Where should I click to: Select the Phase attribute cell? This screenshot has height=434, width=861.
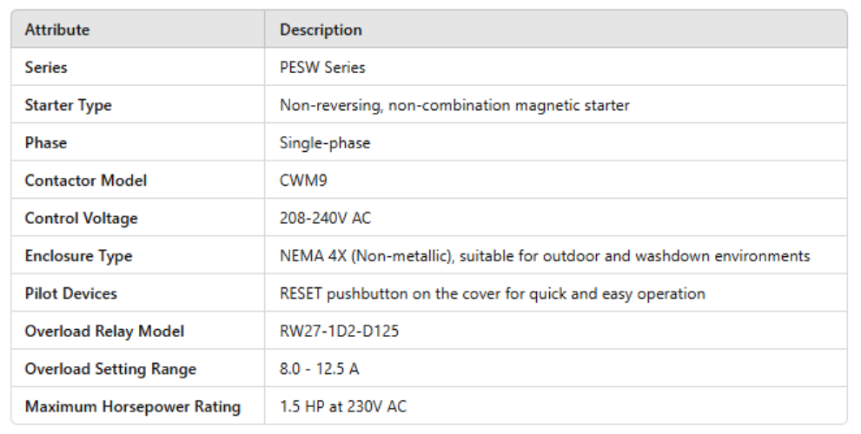point(46,142)
